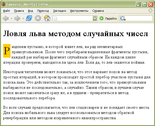Click the yellow drop cap letter Р
The image size is (155, 126).
tap(7, 51)
